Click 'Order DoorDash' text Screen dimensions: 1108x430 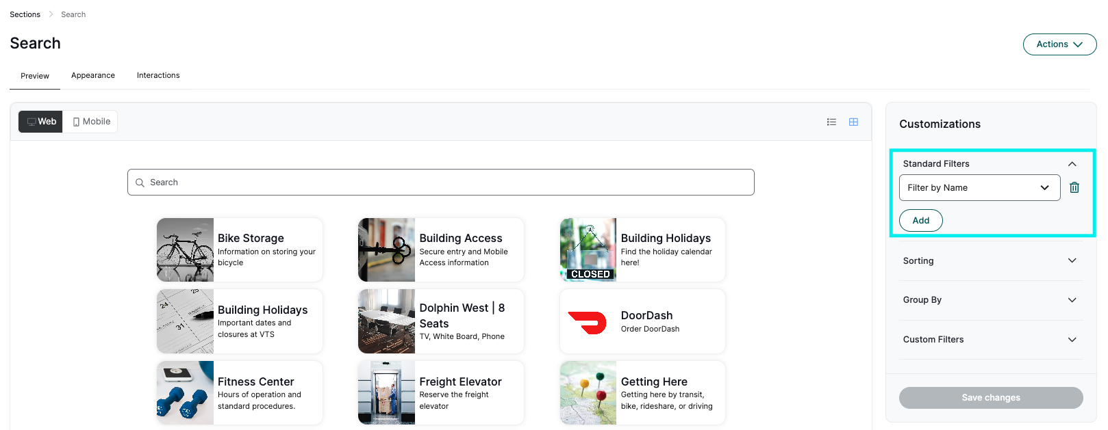pos(650,329)
